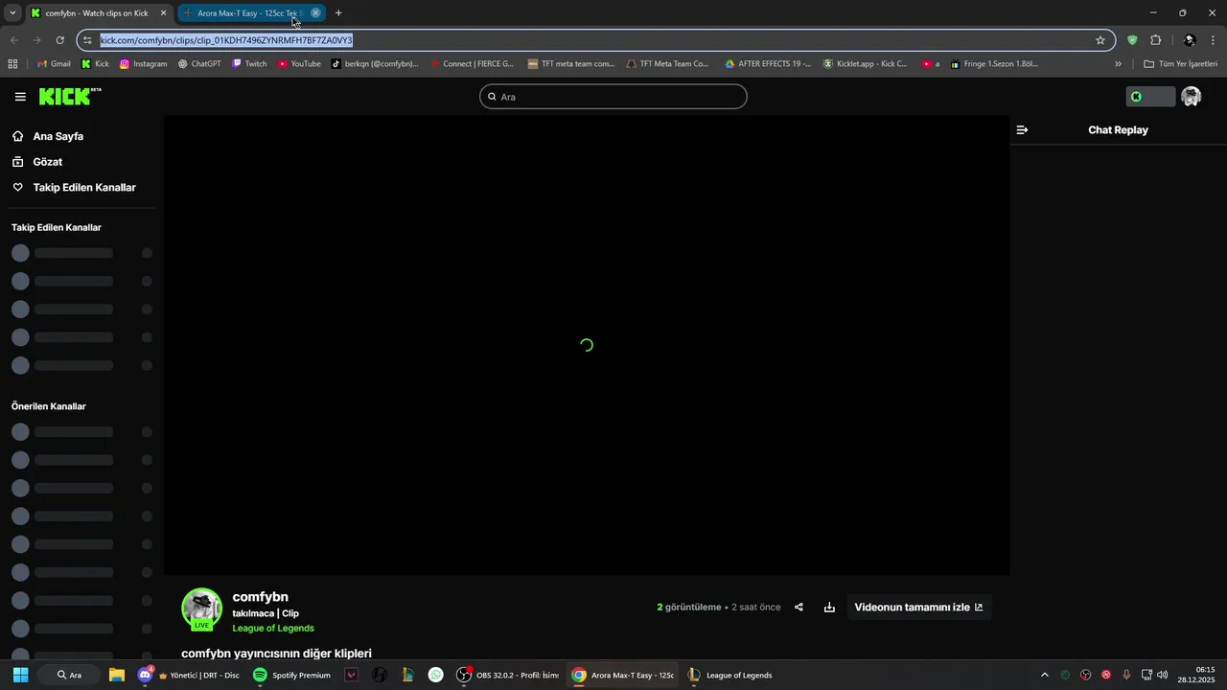
Task: Switch to comfybn Watch clips on Kick tab
Action: tap(97, 13)
